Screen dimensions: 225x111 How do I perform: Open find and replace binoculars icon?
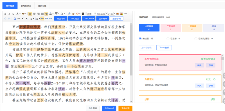(83, 14)
